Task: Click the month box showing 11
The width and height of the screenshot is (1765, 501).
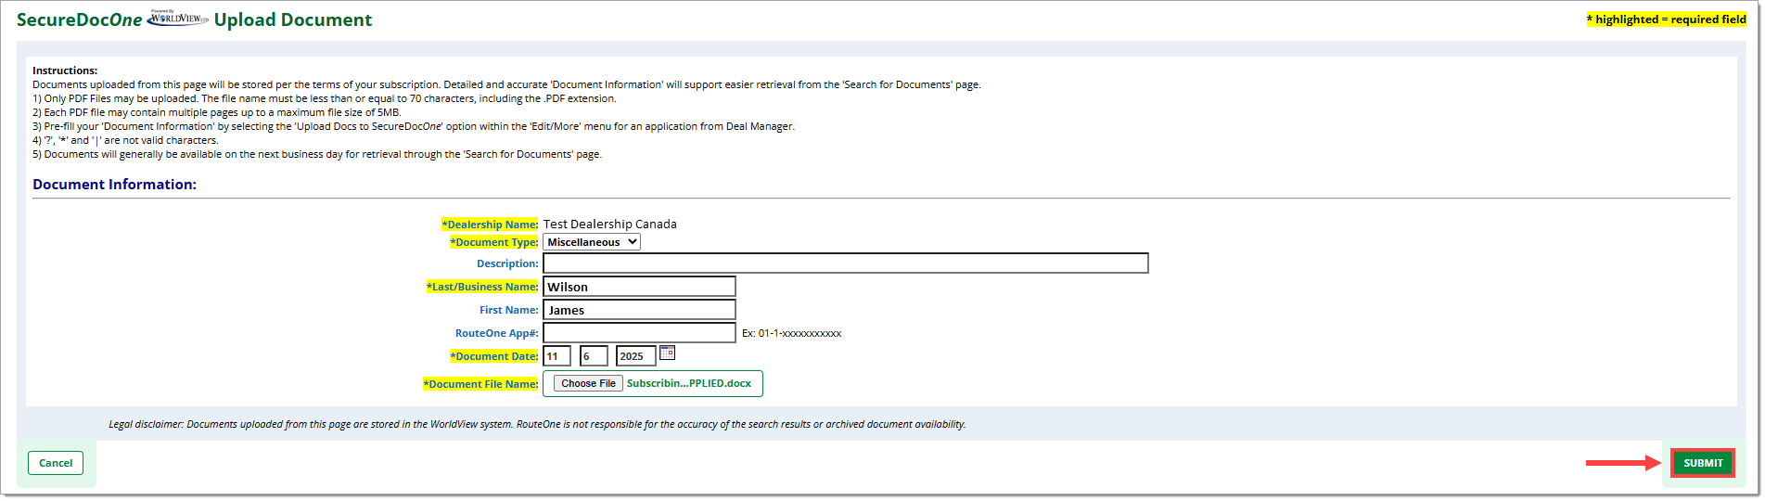Action: pyautogui.click(x=556, y=356)
